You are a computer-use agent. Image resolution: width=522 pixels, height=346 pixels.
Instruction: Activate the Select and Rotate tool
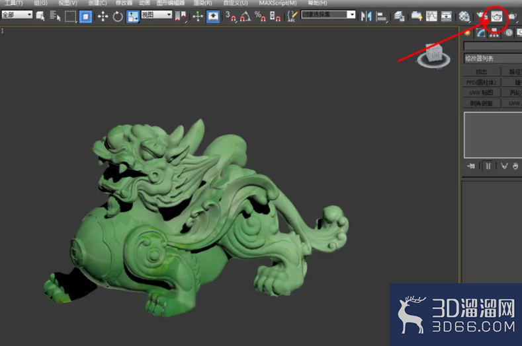118,17
